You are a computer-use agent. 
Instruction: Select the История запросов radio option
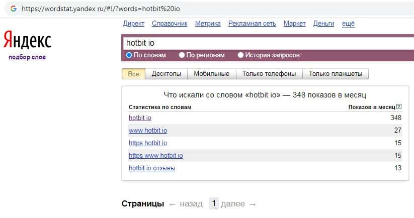(240, 55)
